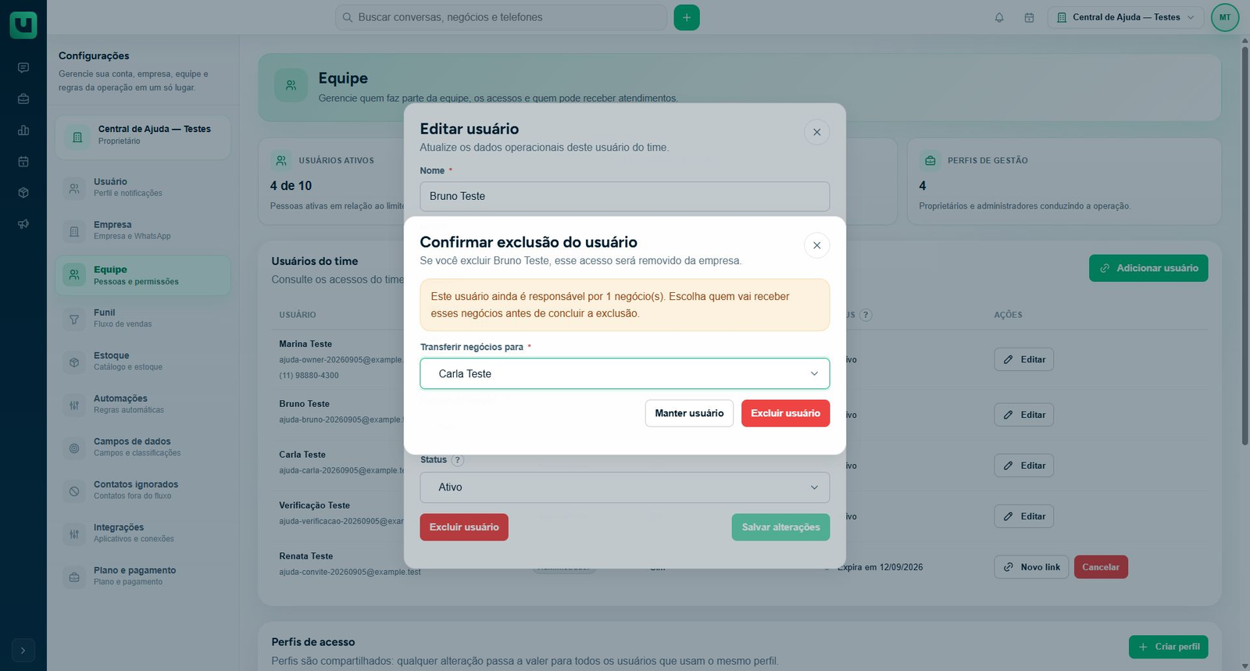The height and width of the screenshot is (671, 1250).
Task: Open the Status dropdown showing Ativo
Action: point(624,487)
